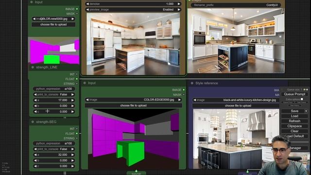Toggle print_to_console False in strength-SEG
311x175 pixels.
click(54, 149)
